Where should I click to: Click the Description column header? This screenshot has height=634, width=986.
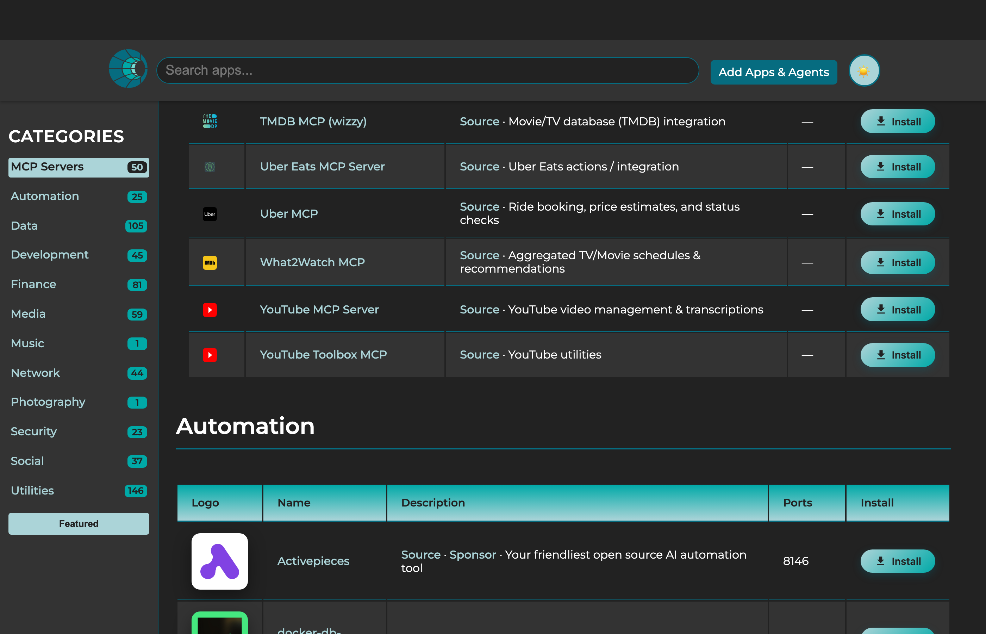[578, 503]
